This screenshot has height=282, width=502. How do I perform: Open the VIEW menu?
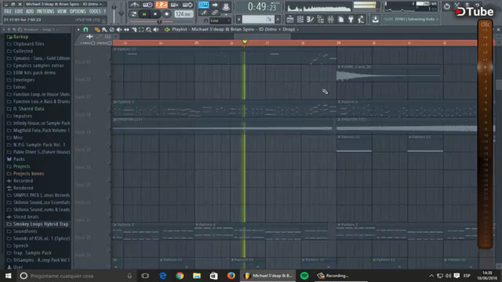point(62,11)
